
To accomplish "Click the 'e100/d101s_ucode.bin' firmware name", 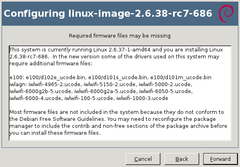I will tap(118, 78).
